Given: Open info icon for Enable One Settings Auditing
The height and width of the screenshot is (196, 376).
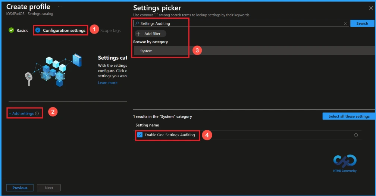Looking at the screenshot, I should tap(356, 135).
